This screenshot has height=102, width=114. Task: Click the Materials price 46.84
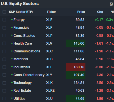click(80, 59)
